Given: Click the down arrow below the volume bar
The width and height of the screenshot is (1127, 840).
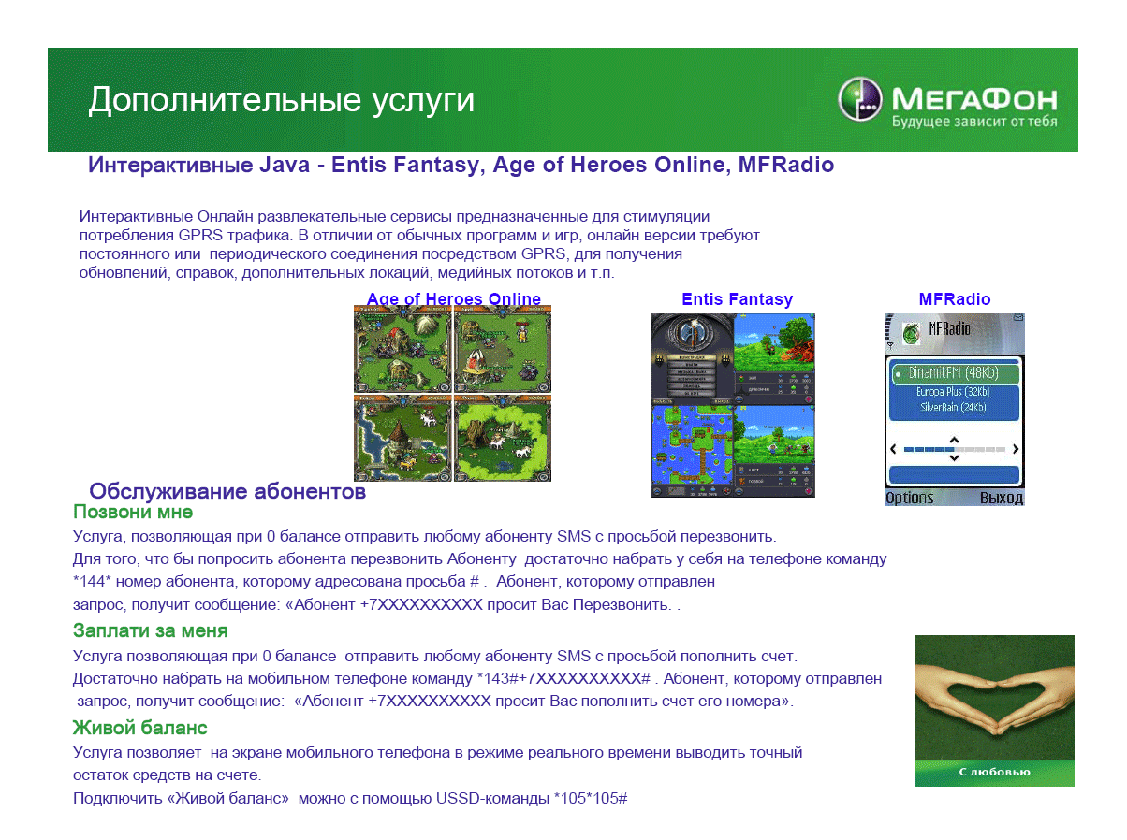Looking at the screenshot, I should [x=954, y=459].
